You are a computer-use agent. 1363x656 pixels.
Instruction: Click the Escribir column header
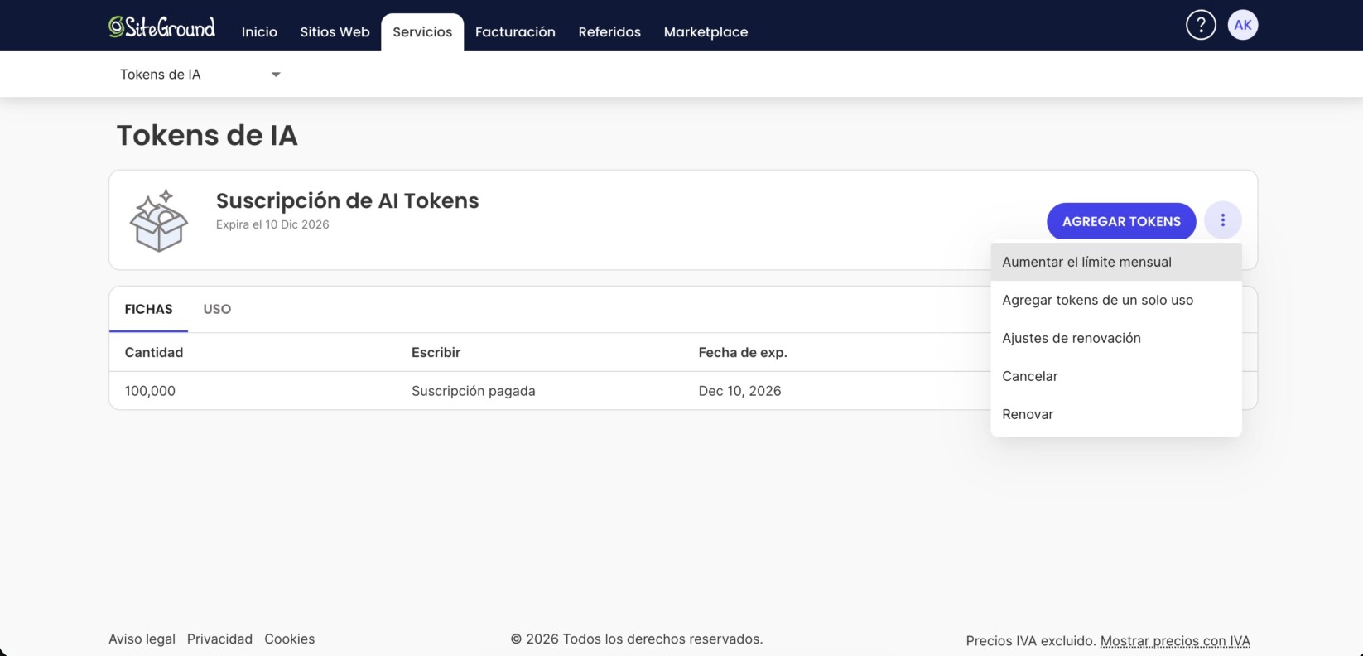[x=436, y=352]
